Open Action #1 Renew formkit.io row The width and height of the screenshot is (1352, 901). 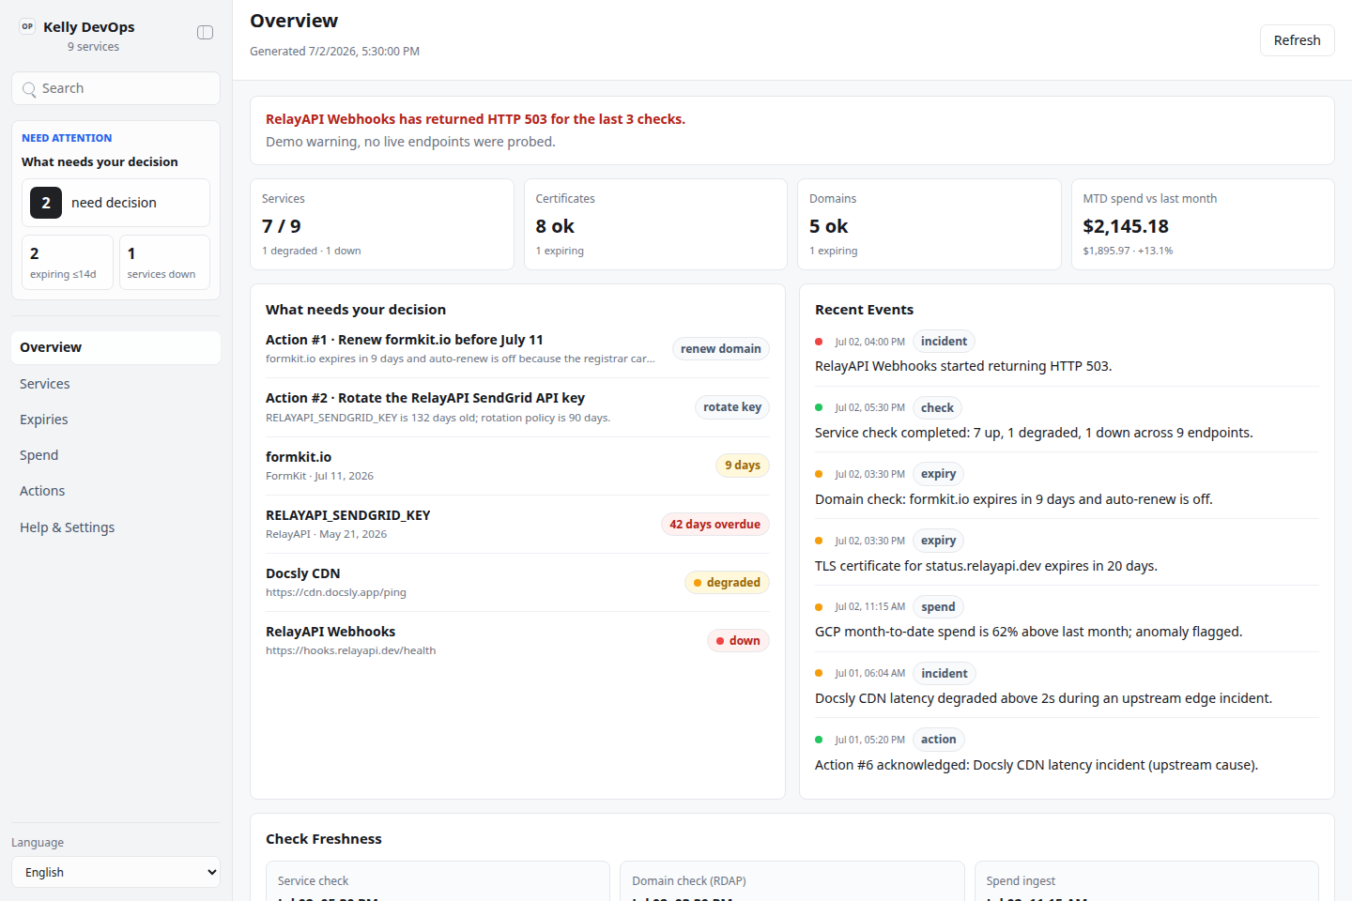tap(517, 349)
